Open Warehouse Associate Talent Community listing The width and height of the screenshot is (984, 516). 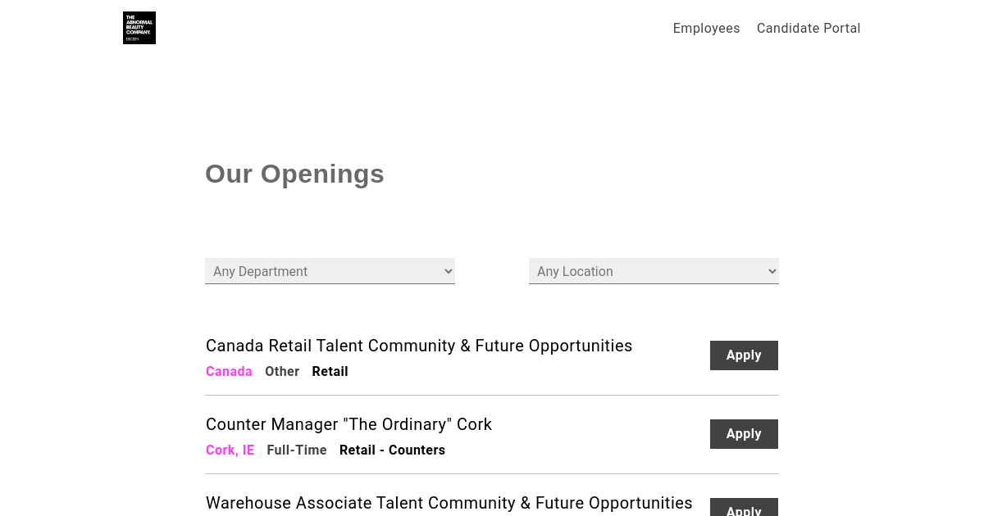(449, 503)
